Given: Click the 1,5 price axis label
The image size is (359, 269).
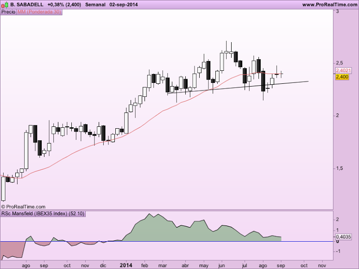Looking at the screenshot, I should click(340, 168).
